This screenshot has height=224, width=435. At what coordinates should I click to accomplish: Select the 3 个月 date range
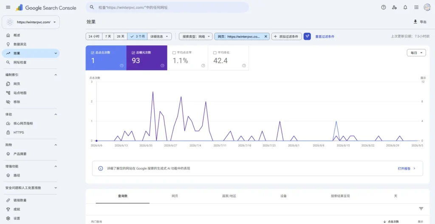[137, 36]
